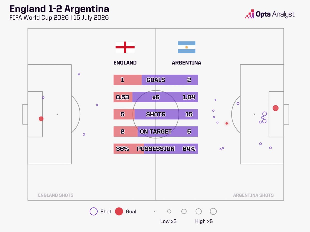The height and width of the screenshot is (232, 310).
Task: Click the smallest Low xG legend dot
Action: coord(154,211)
